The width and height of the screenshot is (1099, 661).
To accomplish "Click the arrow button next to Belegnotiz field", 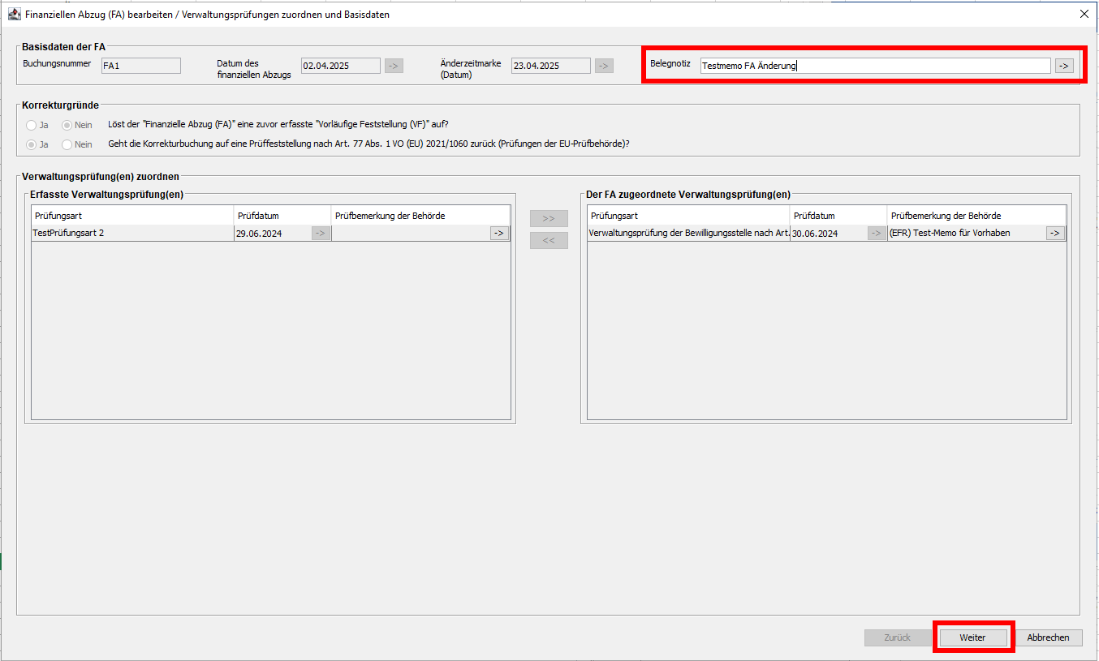I will 1064,66.
